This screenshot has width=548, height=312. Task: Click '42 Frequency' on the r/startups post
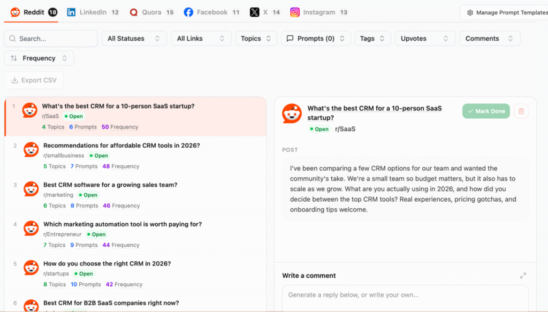(x=124, y=284)
